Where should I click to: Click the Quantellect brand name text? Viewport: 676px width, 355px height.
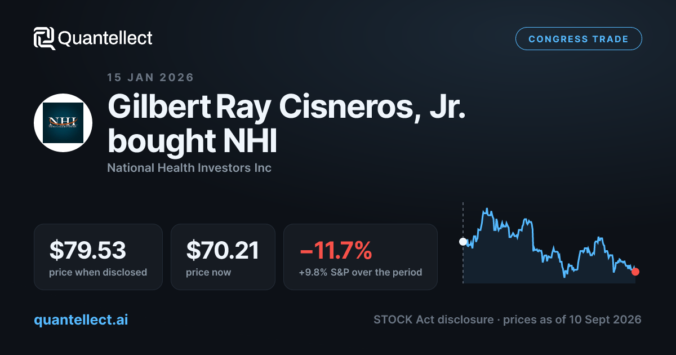pos(105,38)
